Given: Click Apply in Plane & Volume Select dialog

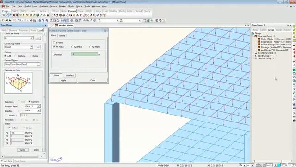Looking at the screenshot, I should point(63,80).
